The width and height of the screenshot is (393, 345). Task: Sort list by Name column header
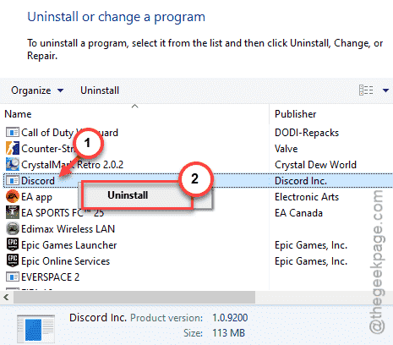click(x=18, y=114)
